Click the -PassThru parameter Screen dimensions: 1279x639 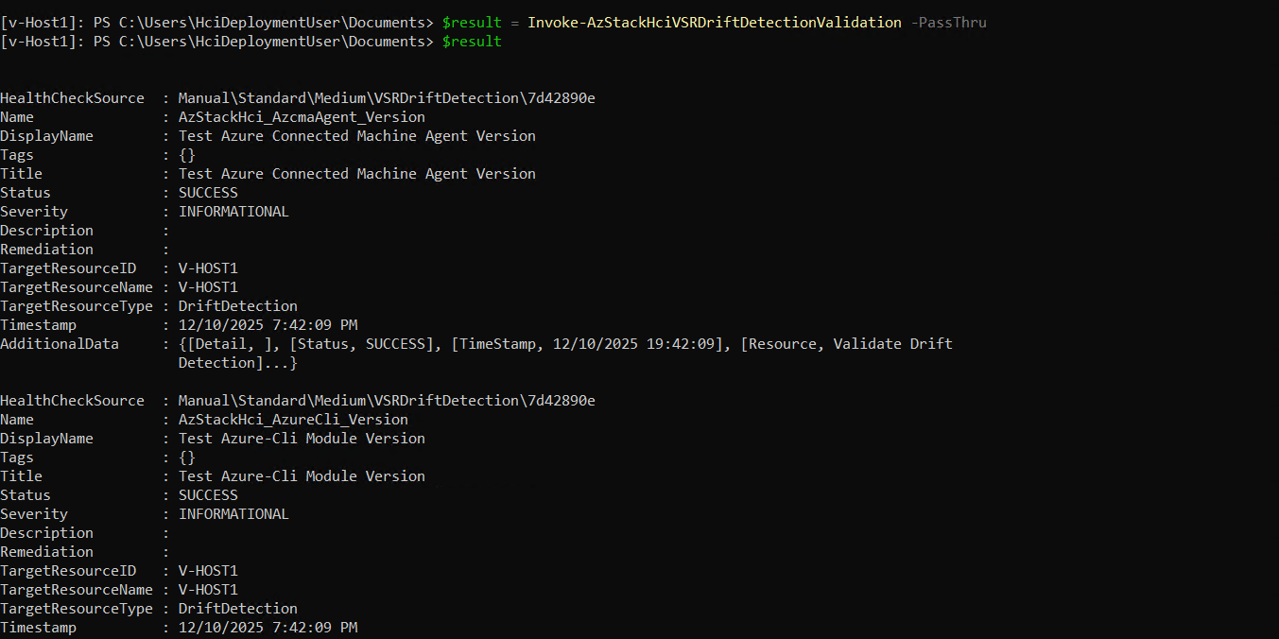pyautogui.click(x=948, y=23)
